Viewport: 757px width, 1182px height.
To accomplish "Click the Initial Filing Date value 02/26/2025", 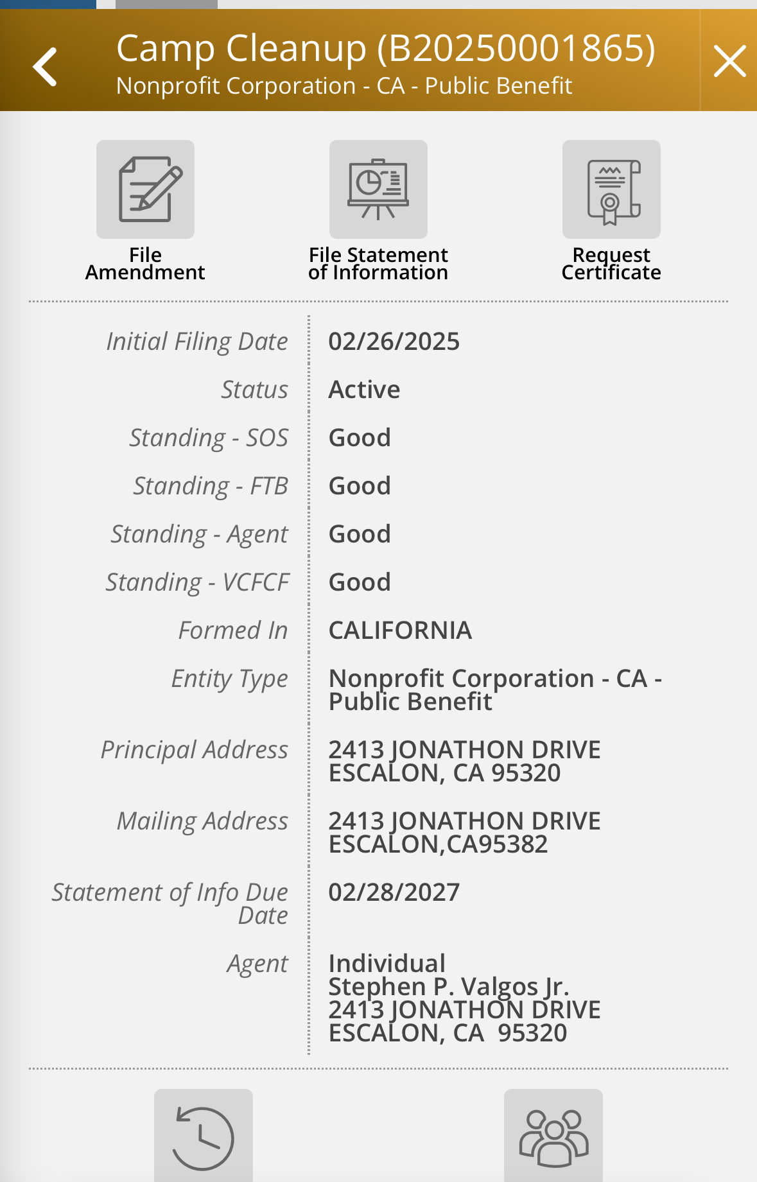I will [x=394, y=342].
